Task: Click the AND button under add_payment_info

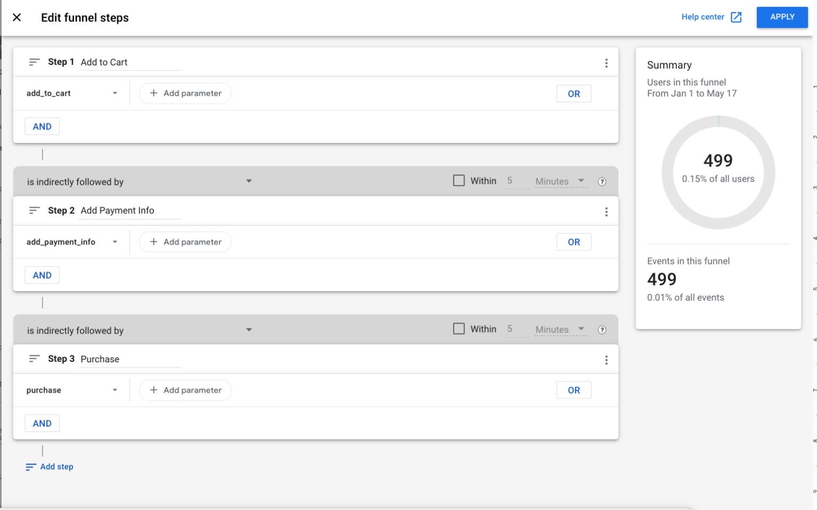Action: (x=42, y=275)
